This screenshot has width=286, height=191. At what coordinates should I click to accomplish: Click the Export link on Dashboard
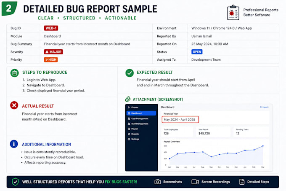pyautogui.click(x=265, y=107)
